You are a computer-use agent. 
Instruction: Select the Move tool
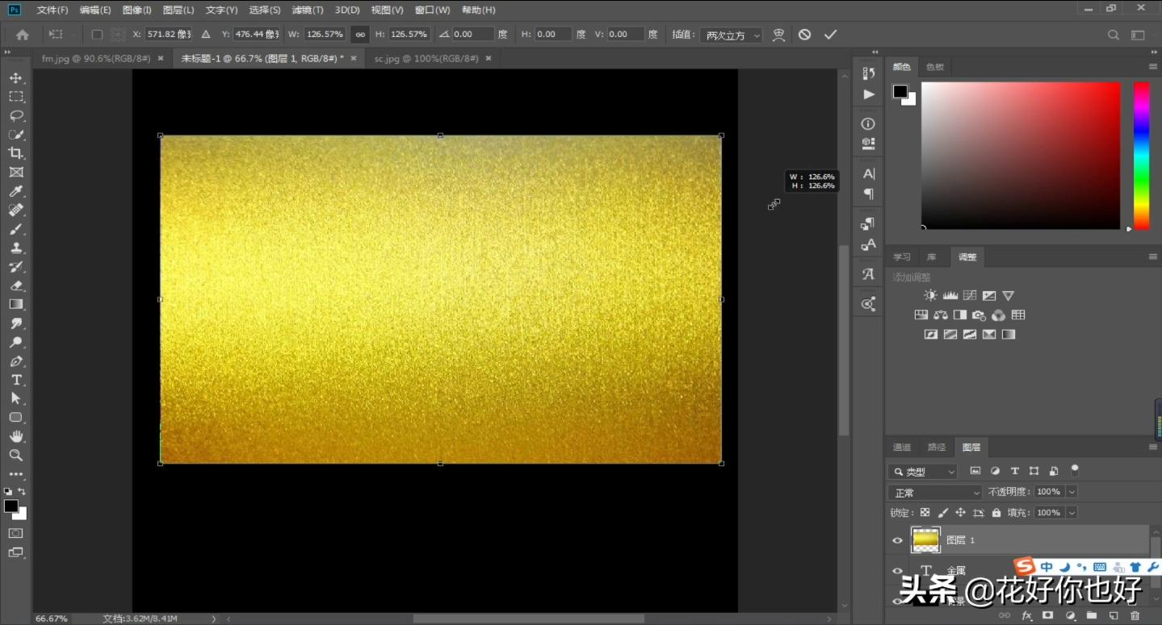click(15, 78)
